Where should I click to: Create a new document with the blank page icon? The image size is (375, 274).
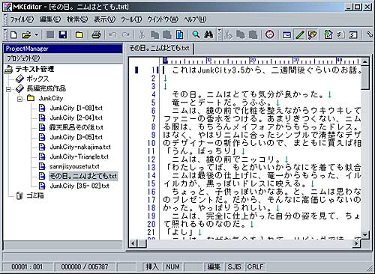pos(14,34)
